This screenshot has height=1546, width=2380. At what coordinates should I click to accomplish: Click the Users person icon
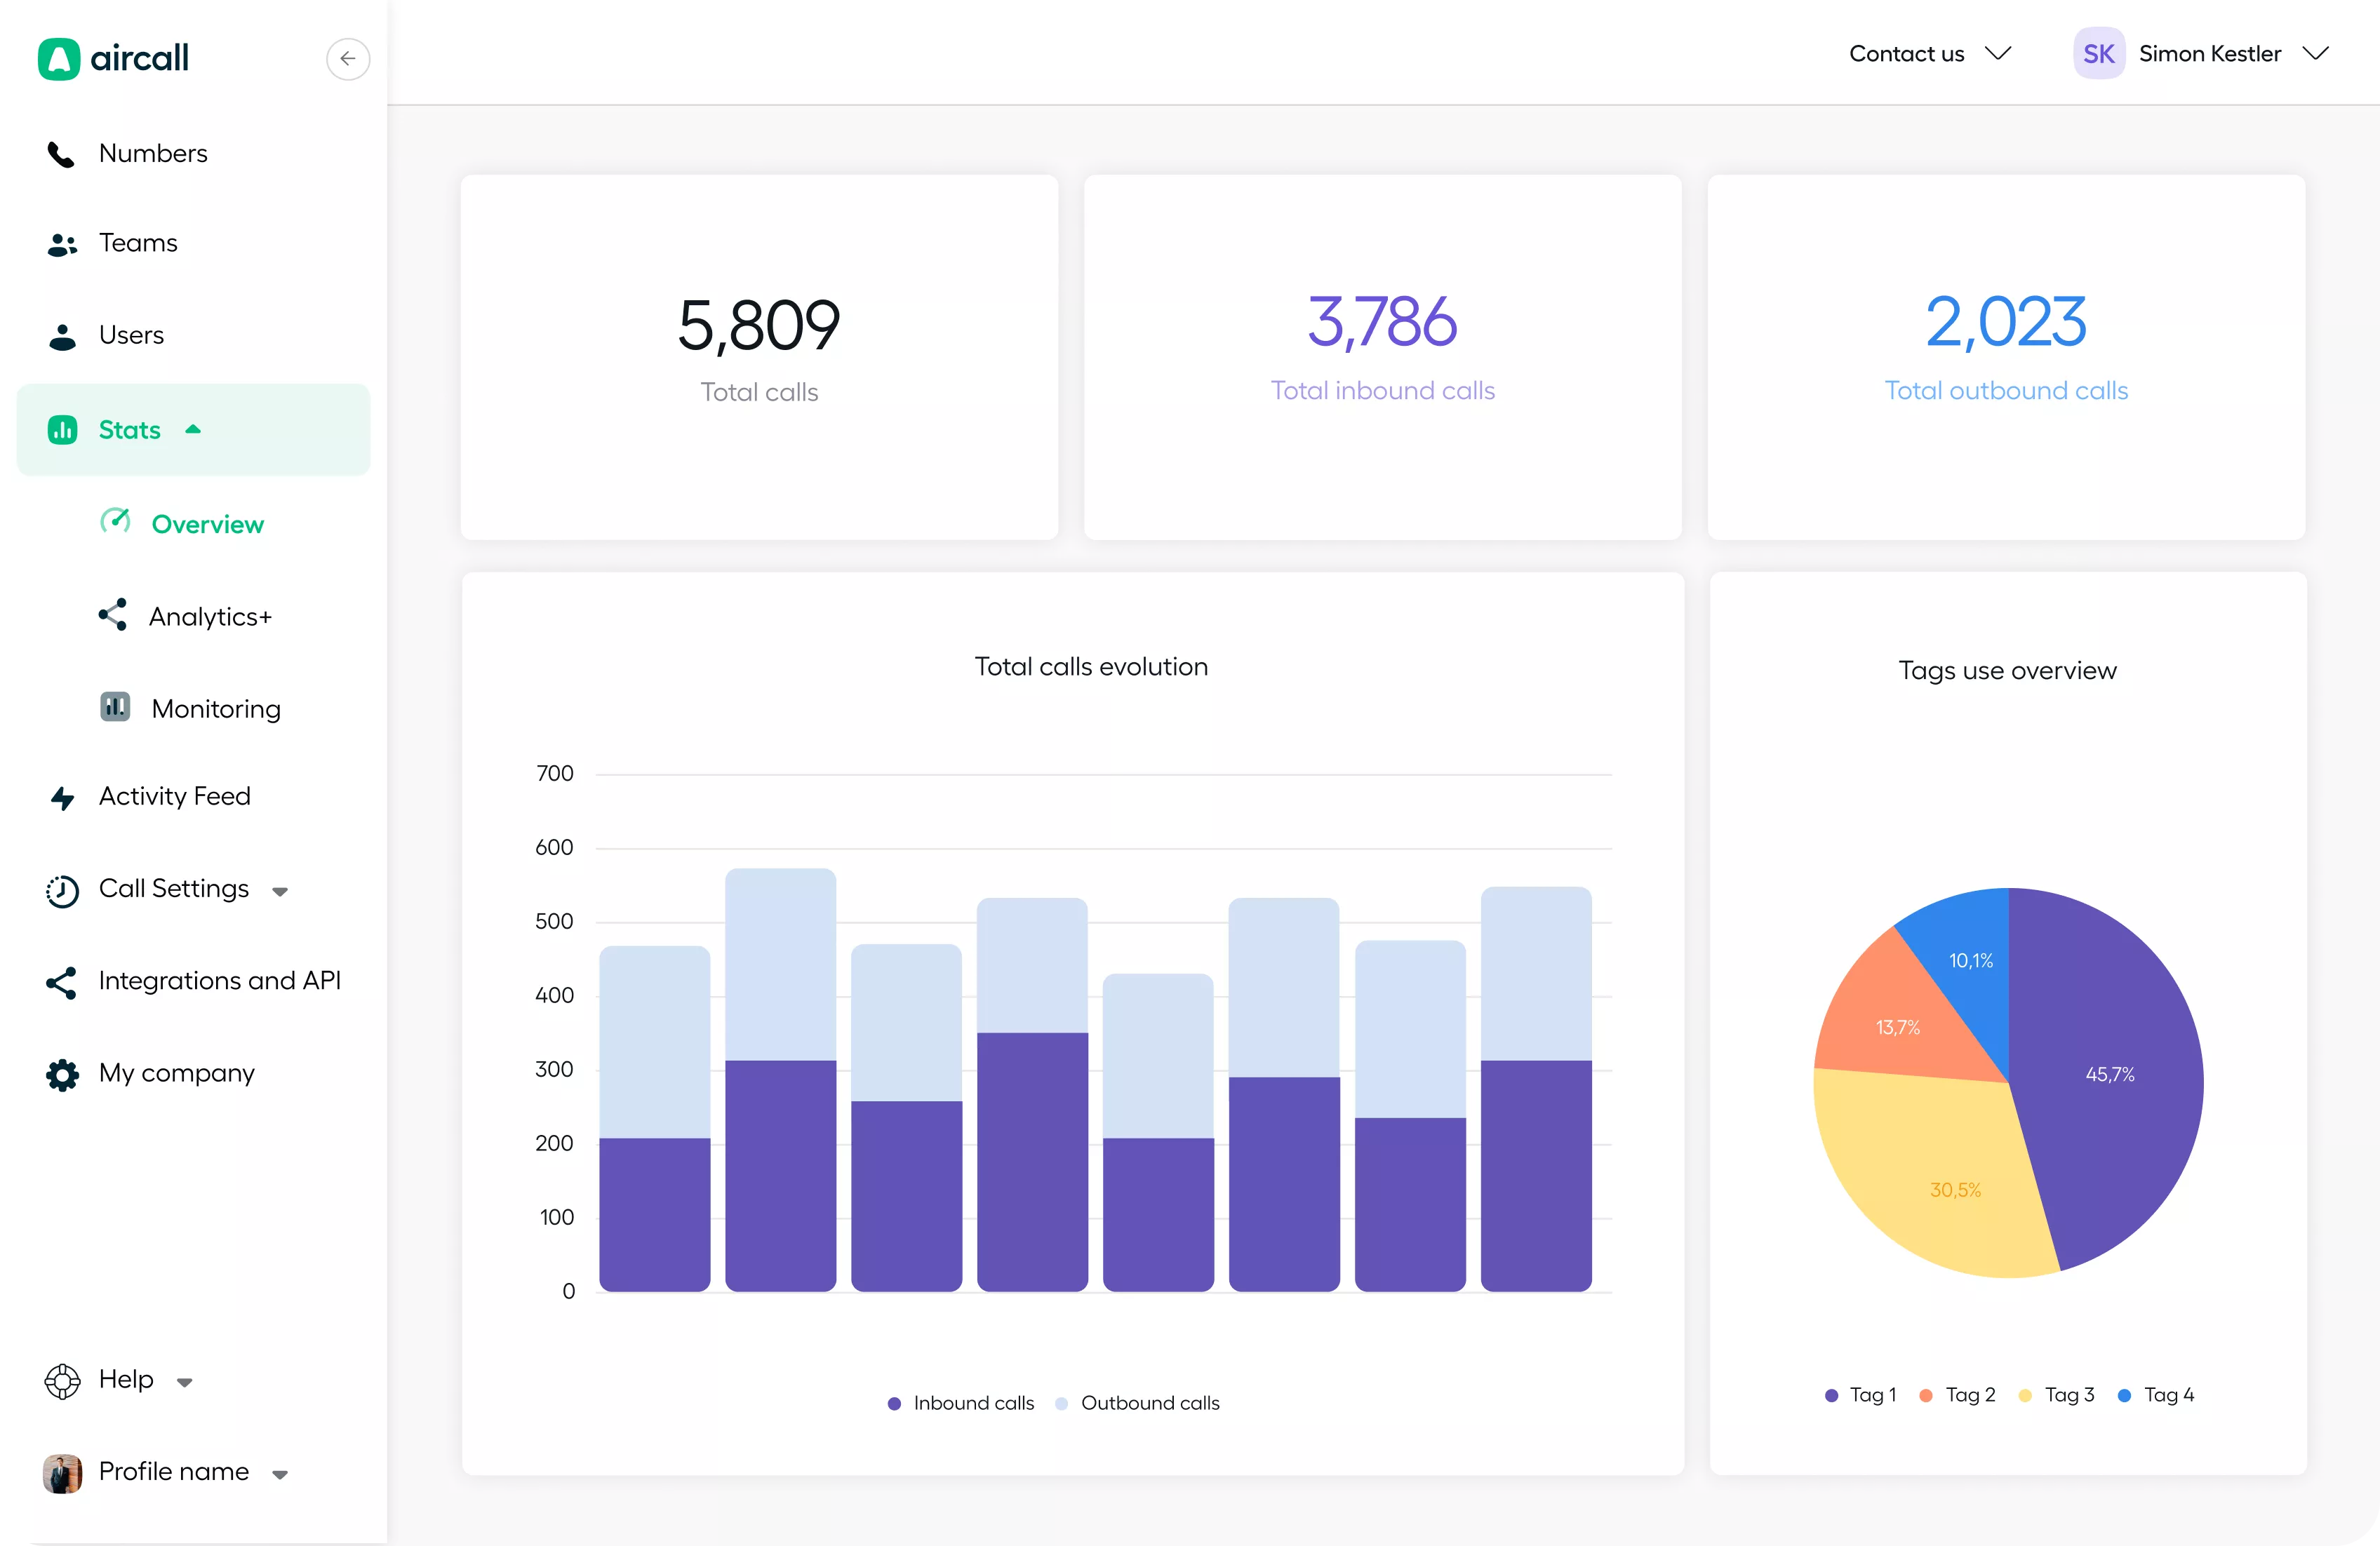(62, 336)
